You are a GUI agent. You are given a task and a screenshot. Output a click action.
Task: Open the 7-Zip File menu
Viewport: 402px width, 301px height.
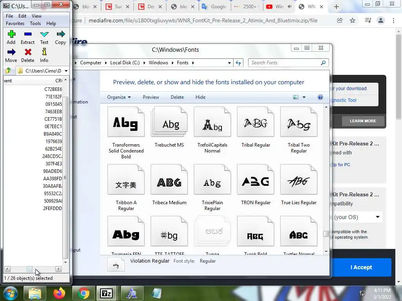(x=9, y=16)
